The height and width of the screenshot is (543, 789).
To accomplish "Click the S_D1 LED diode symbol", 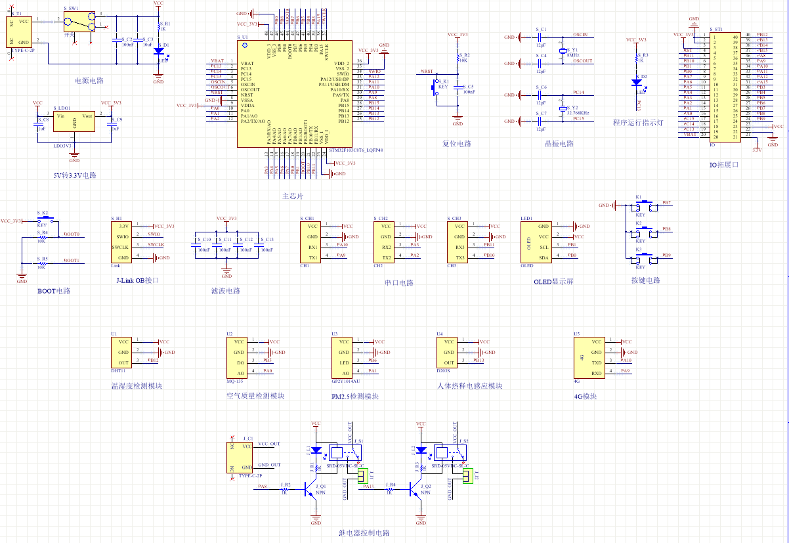I will (158, 50).
